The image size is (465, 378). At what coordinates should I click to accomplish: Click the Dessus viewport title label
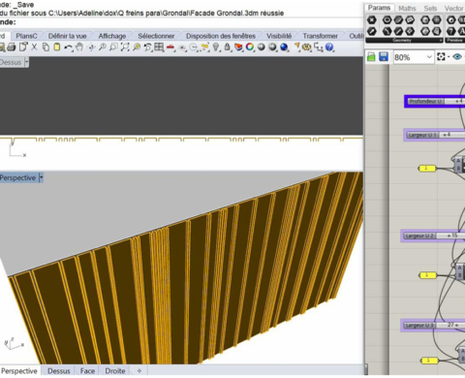[x=11, y=62]
